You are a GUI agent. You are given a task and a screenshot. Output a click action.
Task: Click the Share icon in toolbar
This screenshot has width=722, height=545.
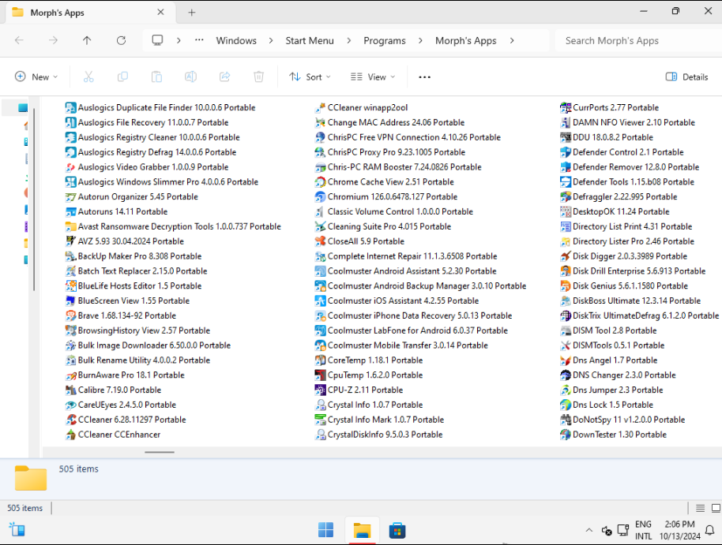click(224, 77)
